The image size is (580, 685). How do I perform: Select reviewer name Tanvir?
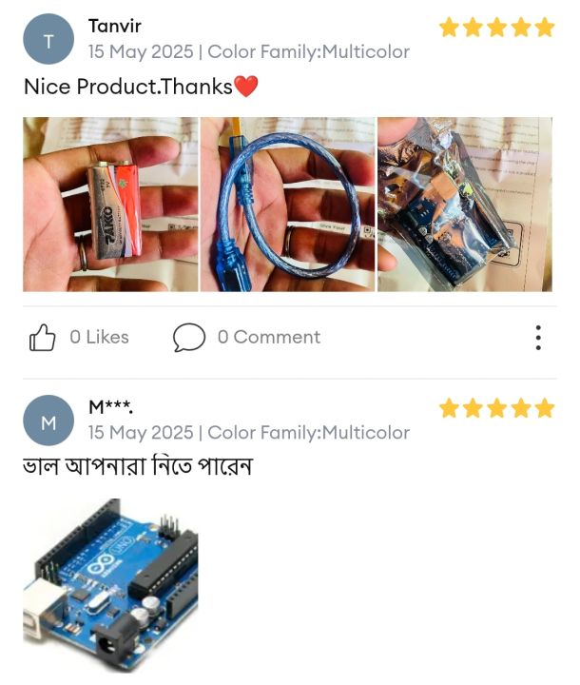(x=115, y=27)
